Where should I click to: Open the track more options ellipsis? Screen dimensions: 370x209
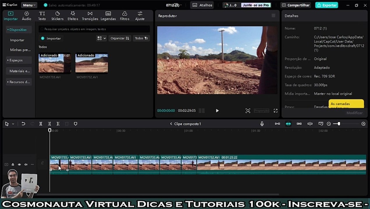pyautogui.click(x=32, y=165)
